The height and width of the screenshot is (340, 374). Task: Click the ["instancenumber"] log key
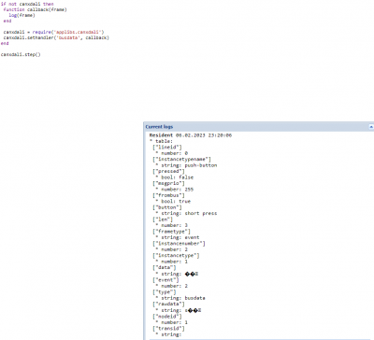click(x=179, y=244)
